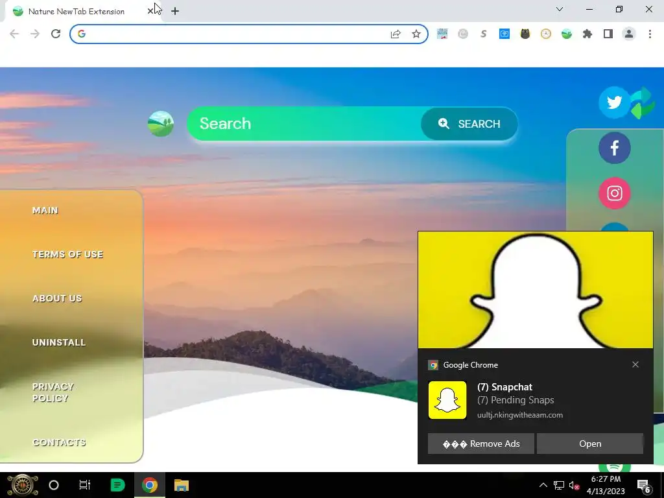
Task: Click the (7) Snapchat notification title
Action: tap(504, 387)
